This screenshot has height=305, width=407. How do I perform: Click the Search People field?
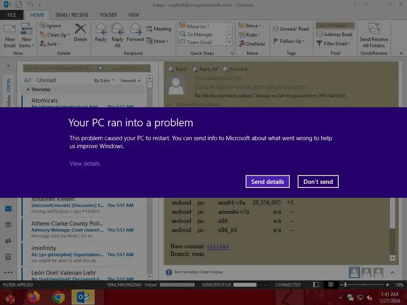coord(335,25)
